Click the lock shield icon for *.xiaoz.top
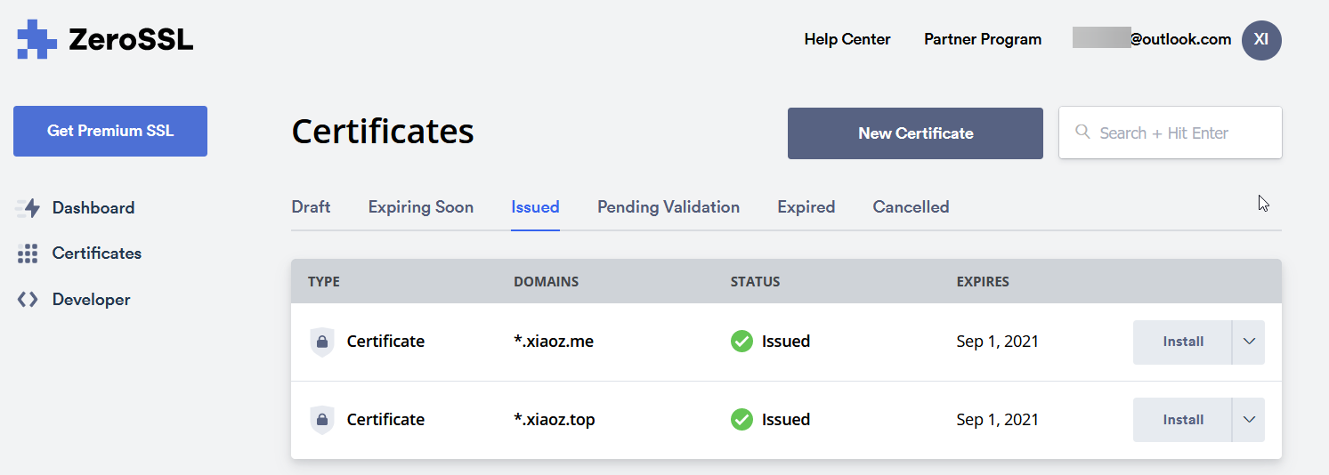 point(321,420)
